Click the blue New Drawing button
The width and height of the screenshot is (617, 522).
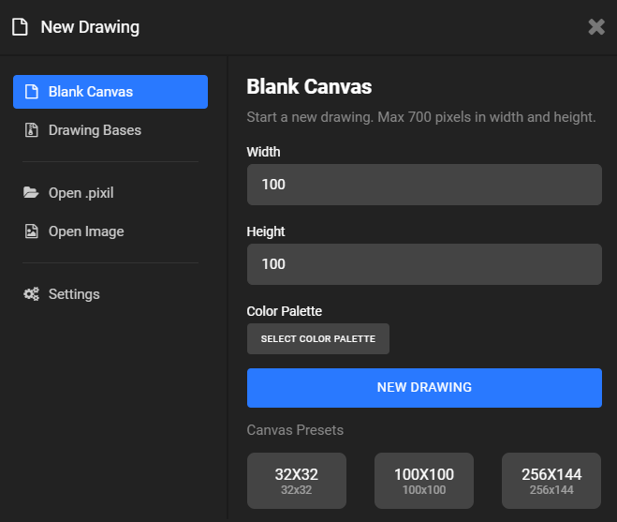(424, 387)
